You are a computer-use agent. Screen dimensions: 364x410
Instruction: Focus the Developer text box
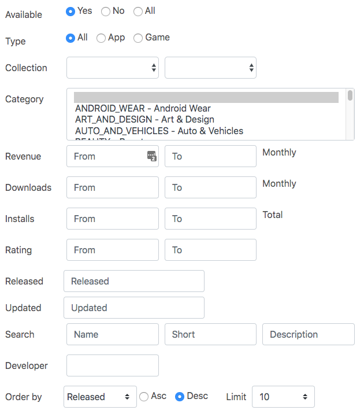[113, 365]
